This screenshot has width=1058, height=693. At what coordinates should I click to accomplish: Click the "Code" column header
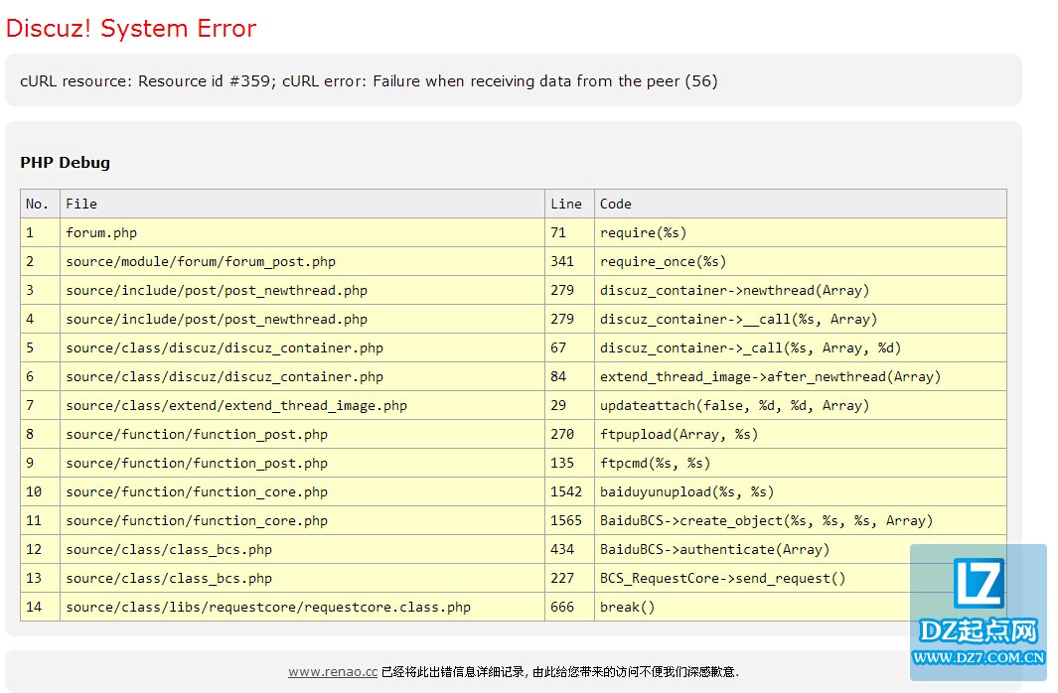pyautogui.click(x=801, y=204)
